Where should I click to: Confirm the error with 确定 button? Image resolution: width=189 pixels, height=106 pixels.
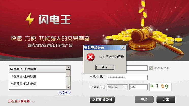(105, 67)
